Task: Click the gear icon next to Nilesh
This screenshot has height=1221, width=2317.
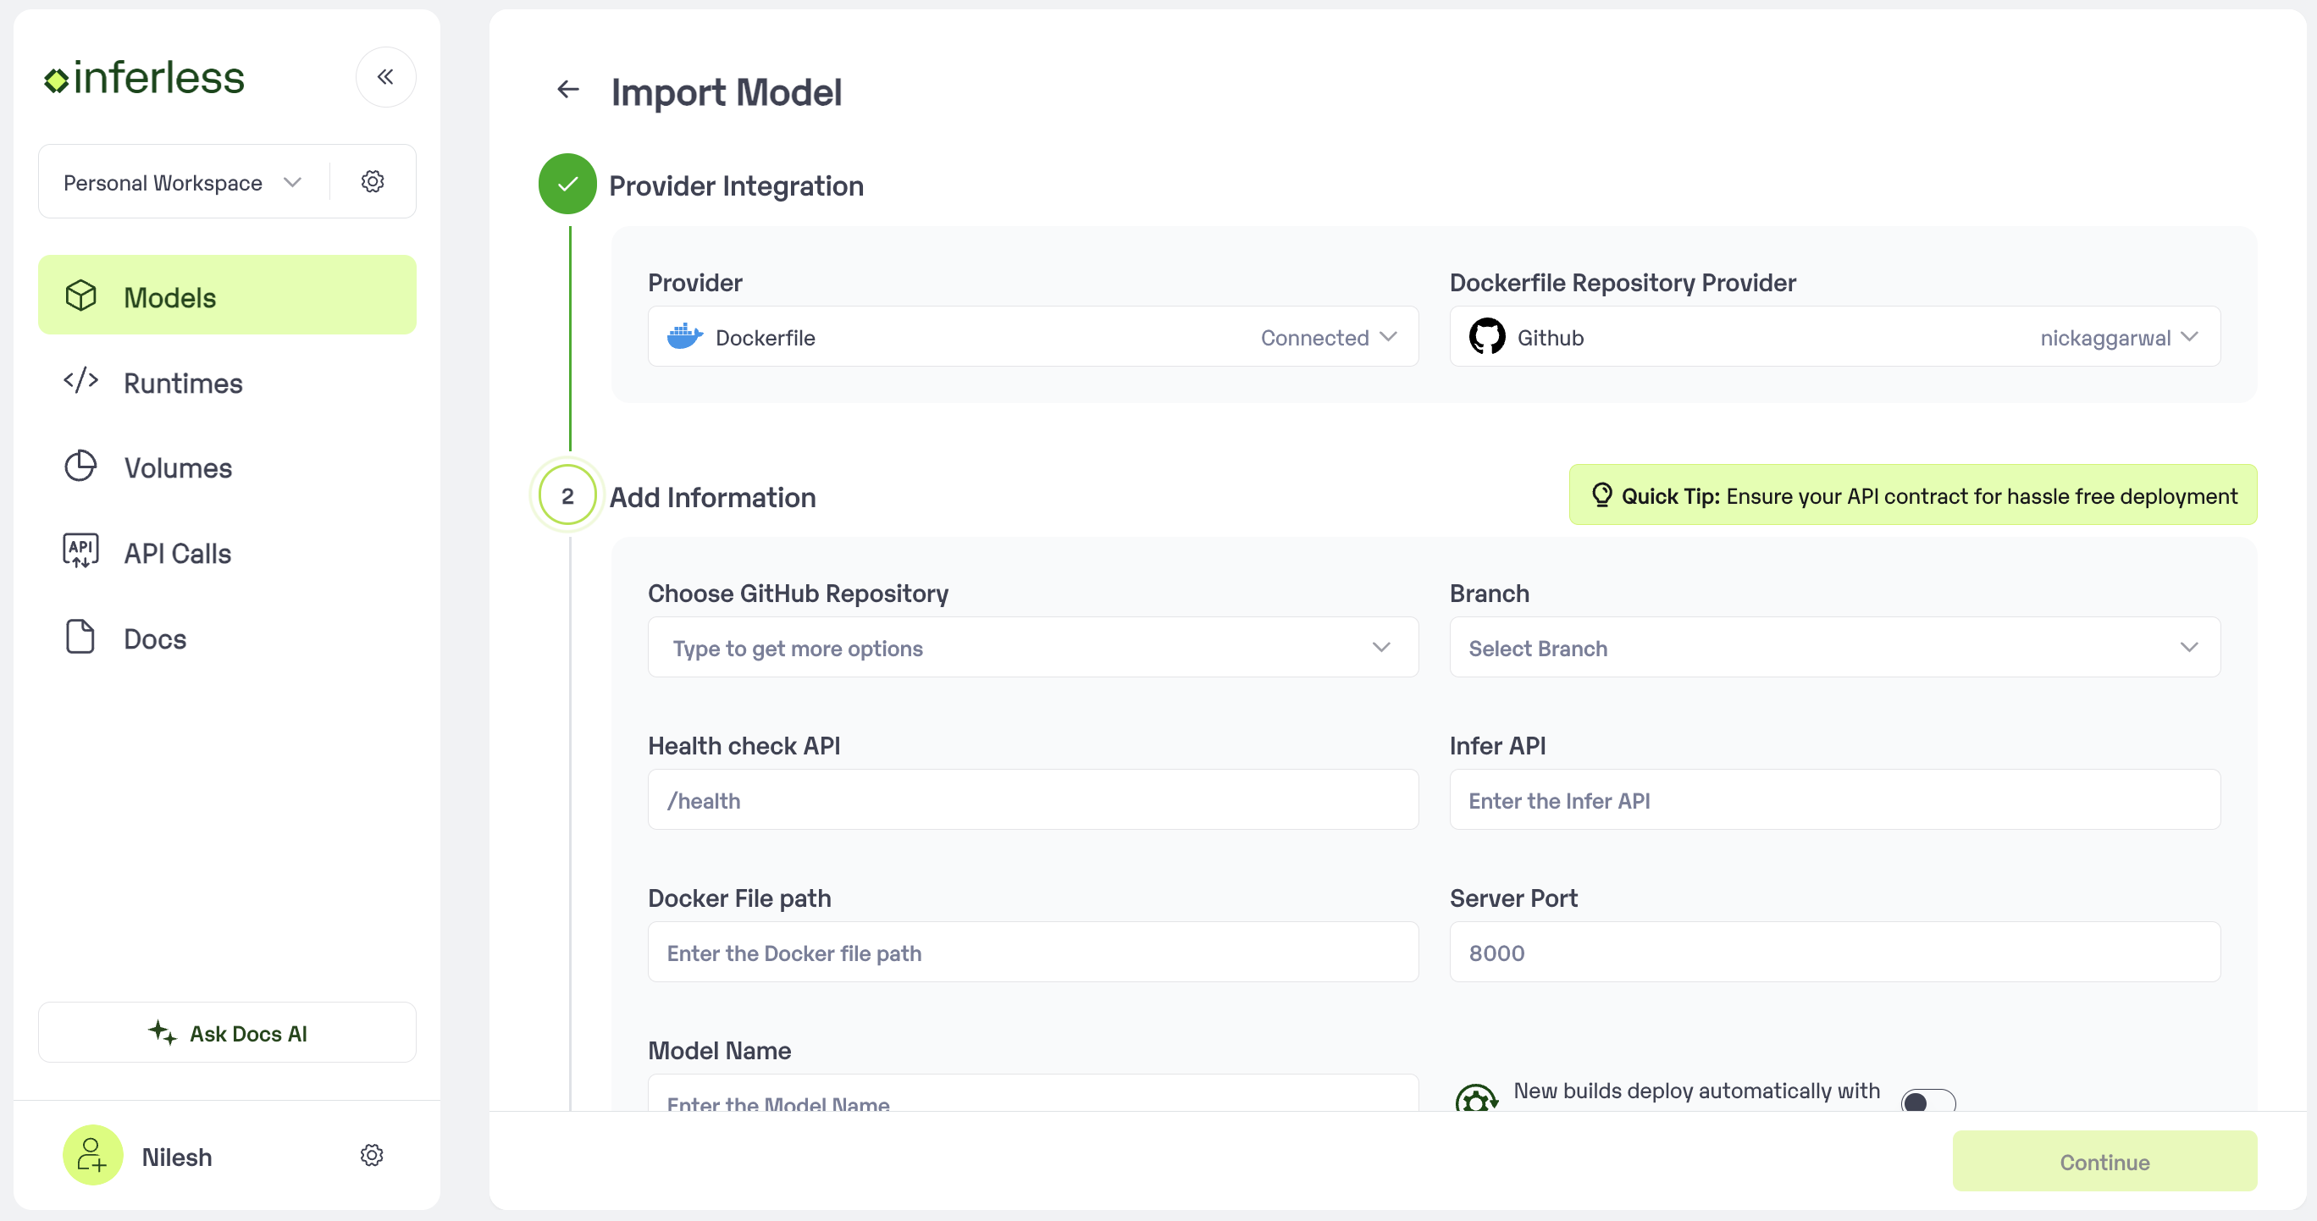Action: coord(372,1155)
